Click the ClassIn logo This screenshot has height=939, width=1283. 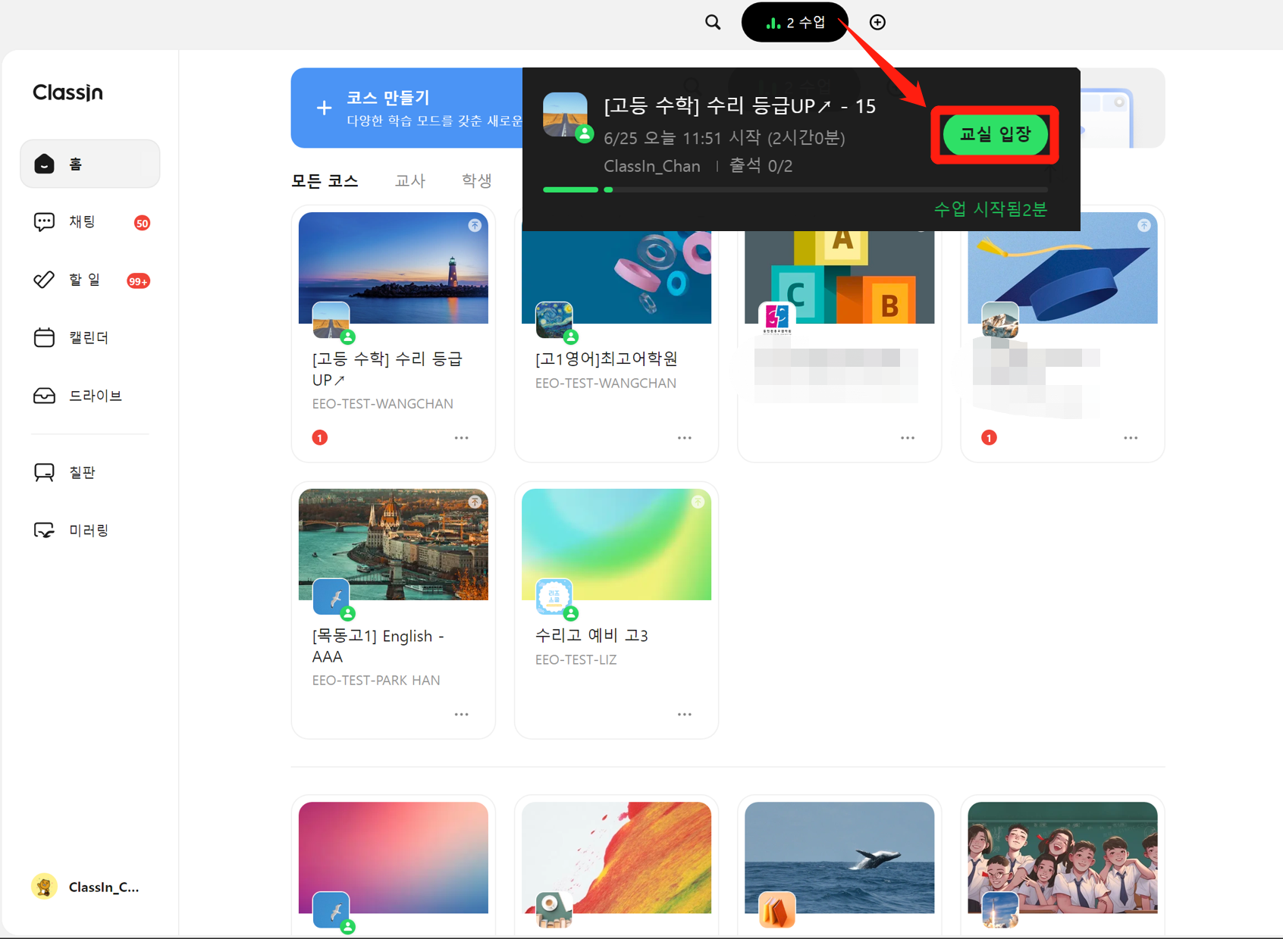pyautogui.click(x=67, y=92)
